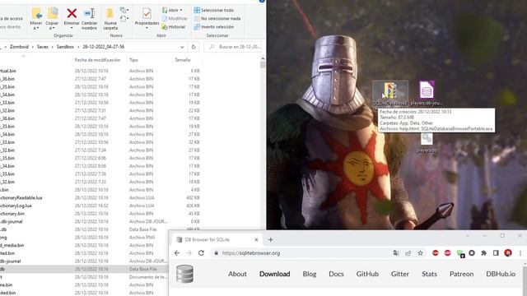
Task: Open a new Chrome tab
Action: coord(271,239)
